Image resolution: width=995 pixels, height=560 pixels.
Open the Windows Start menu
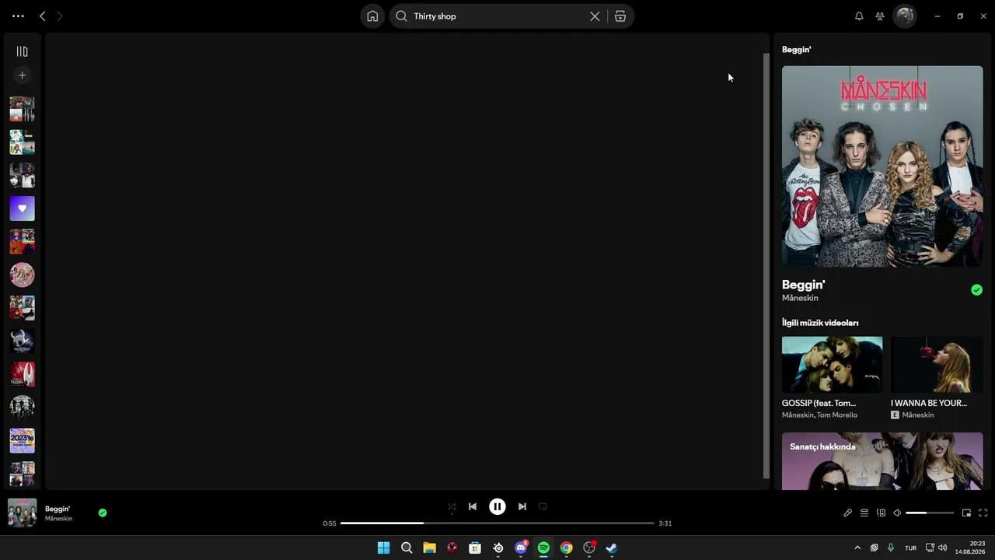pyautogui.click(x=383, y=548)
